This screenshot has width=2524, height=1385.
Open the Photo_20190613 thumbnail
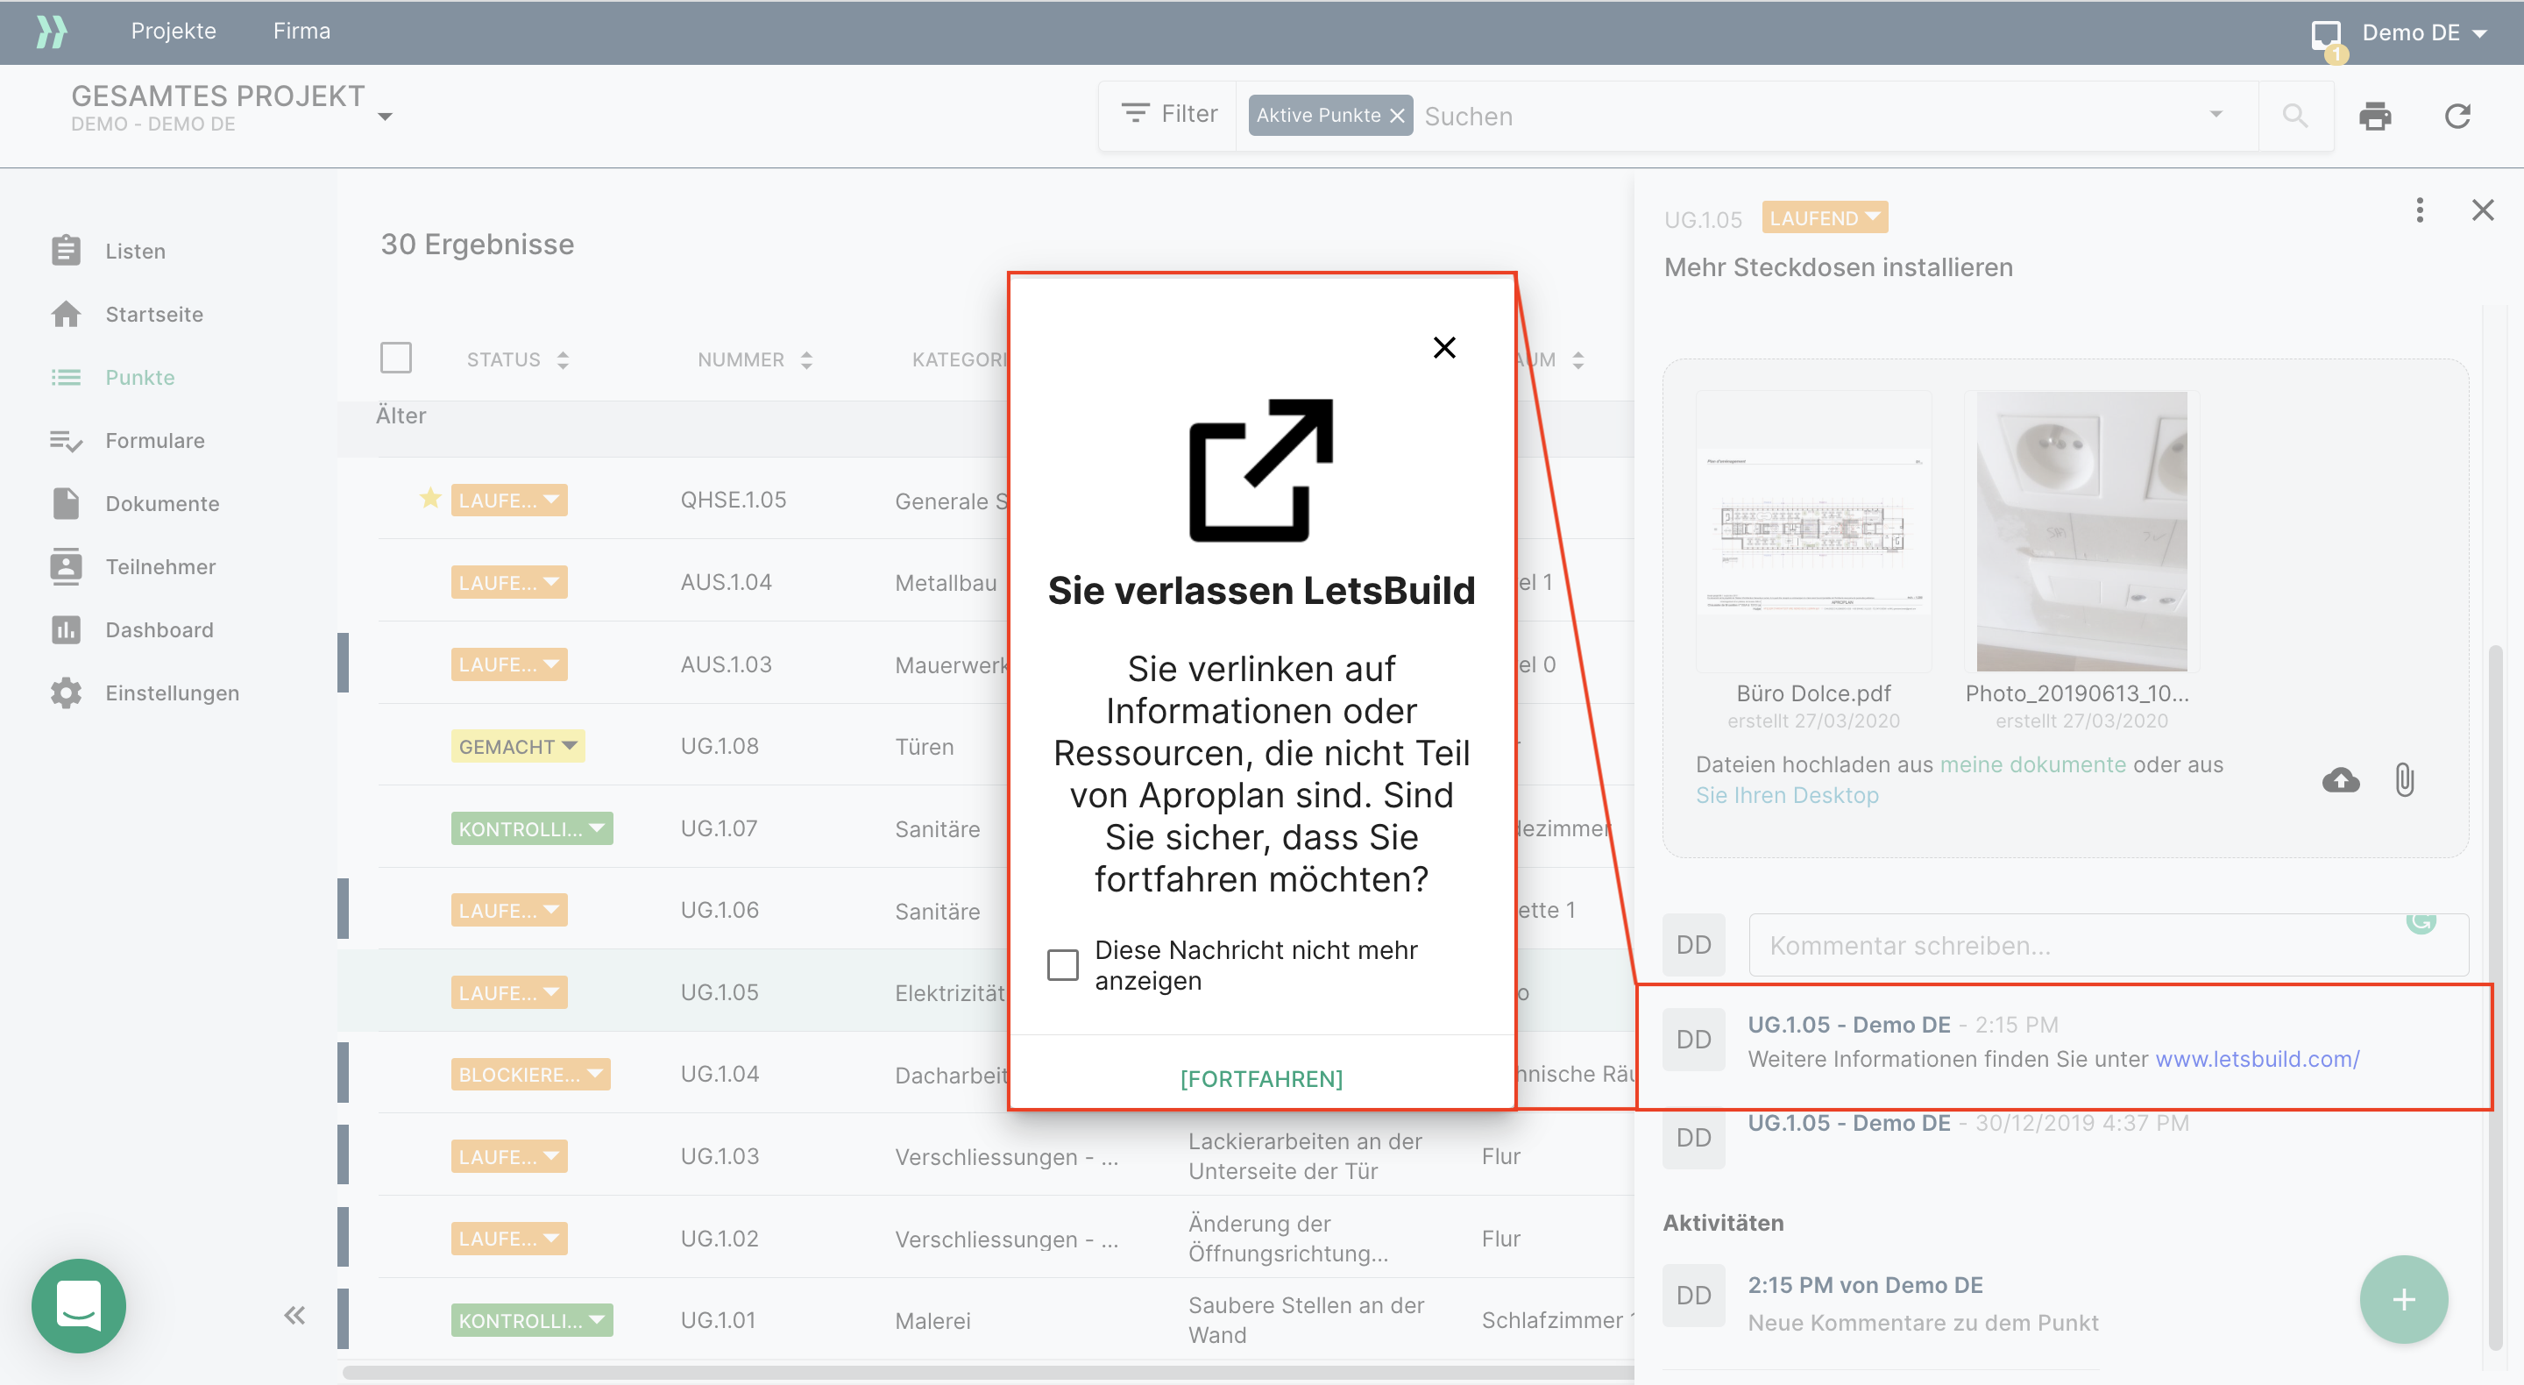point(2081,530)
